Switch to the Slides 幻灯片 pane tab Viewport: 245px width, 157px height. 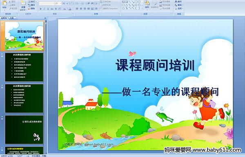(4, 18)
